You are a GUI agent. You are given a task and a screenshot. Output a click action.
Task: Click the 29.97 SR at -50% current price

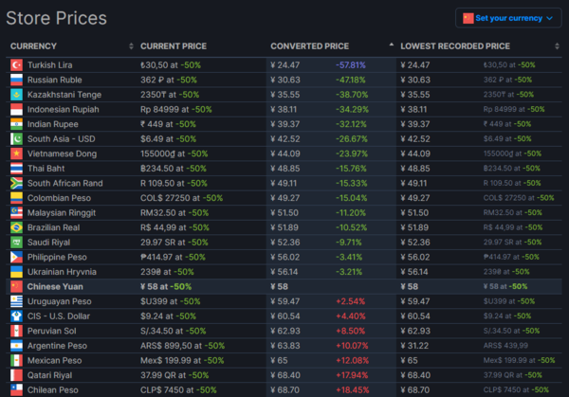point(174,243)
